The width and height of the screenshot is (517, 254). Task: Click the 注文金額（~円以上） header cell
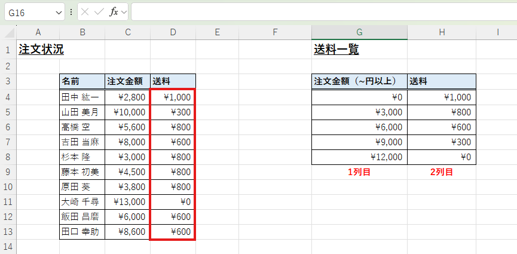pyautogui.click(x=359, y=81)
